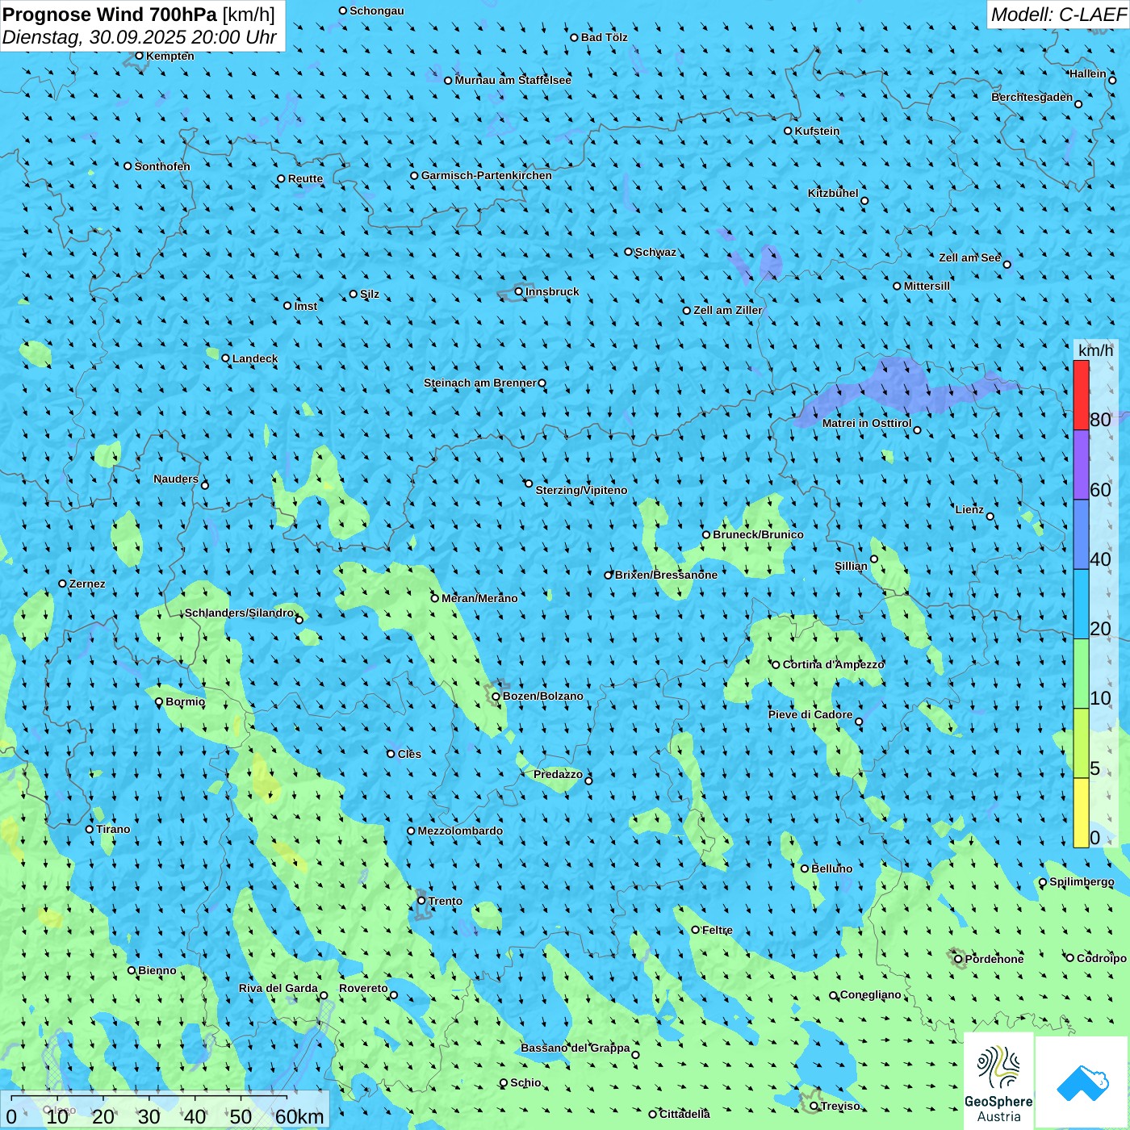Click the 'Sterzing/Vipiteno' label
This screenshot has width=1130, height=1130.
[x=581, y=490]
